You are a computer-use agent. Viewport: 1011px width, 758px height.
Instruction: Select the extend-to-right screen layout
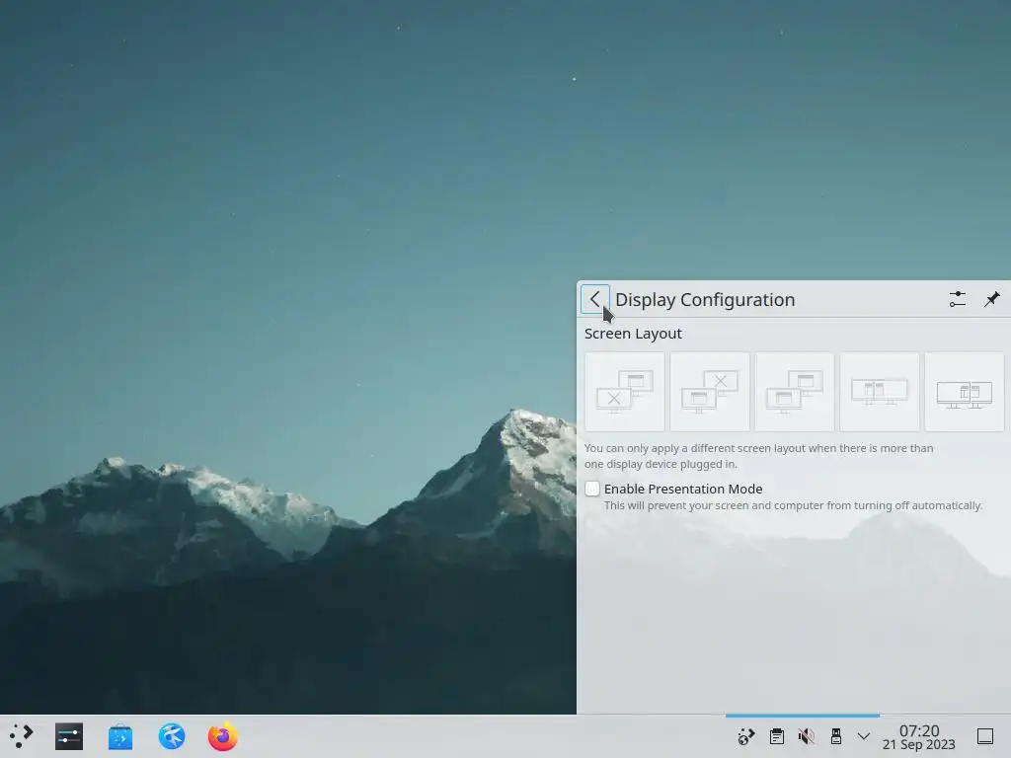click(964, 391)
